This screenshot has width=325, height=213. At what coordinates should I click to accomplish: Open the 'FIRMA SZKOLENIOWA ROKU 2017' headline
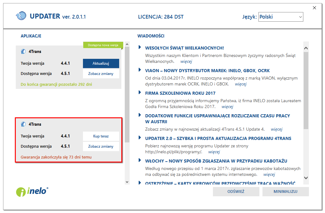click(x=180, y=93)
